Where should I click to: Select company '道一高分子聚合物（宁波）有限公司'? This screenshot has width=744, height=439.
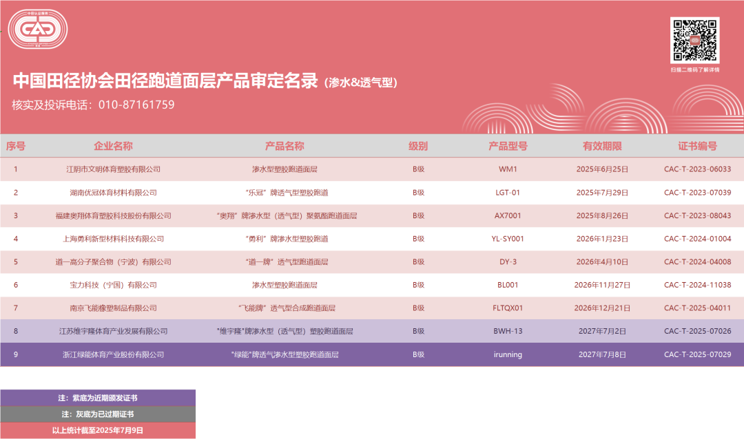click(113, 261)
